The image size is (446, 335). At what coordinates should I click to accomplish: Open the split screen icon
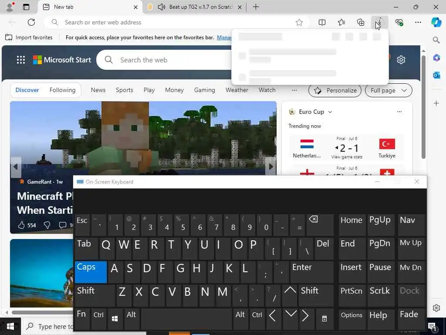[x=322, y=22]
